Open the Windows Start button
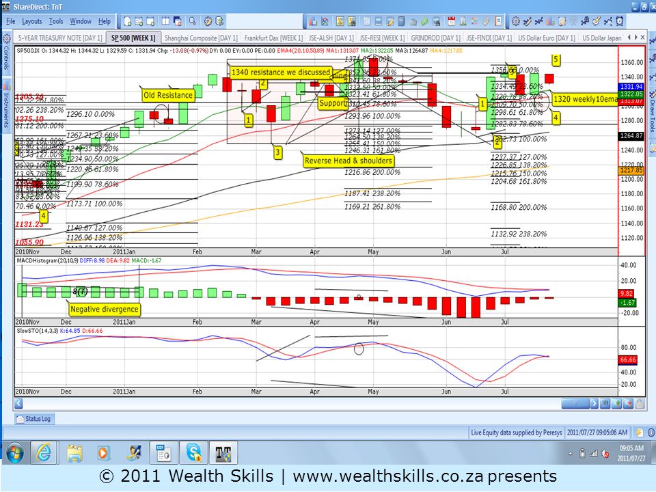Image resolution: width=656 pixels, height=492 pixels. 14,452
